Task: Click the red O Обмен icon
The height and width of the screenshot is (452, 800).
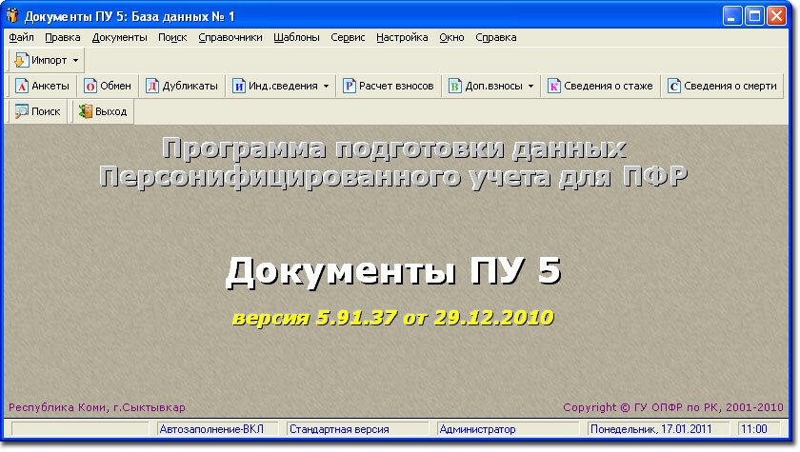Action: (90, 86)
